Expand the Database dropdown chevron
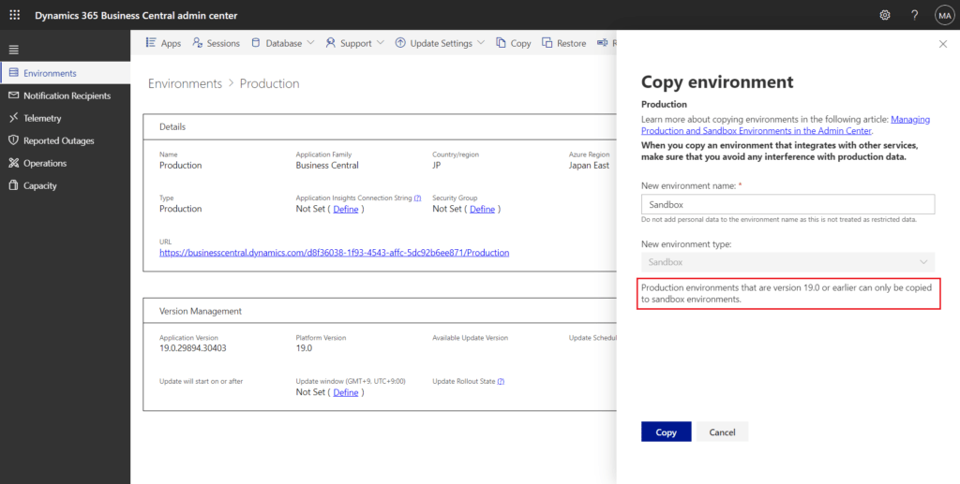960x484 pixels. pyautogui.click(x=310, y=43)
